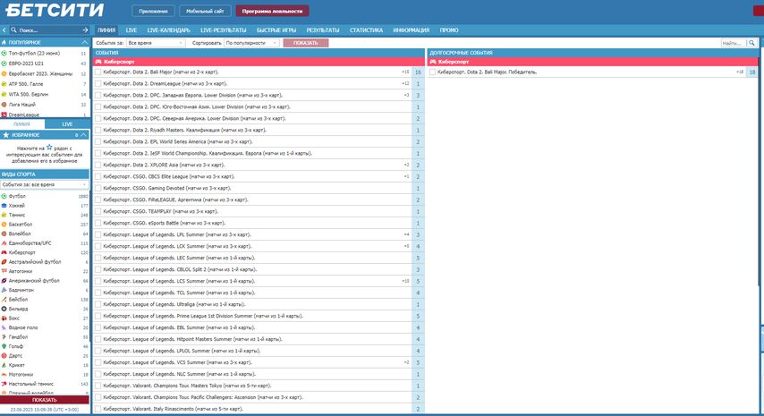Open the СТАТИСТИКА tab
This screenshot has height=416, width=764.
tap(366, 30)
